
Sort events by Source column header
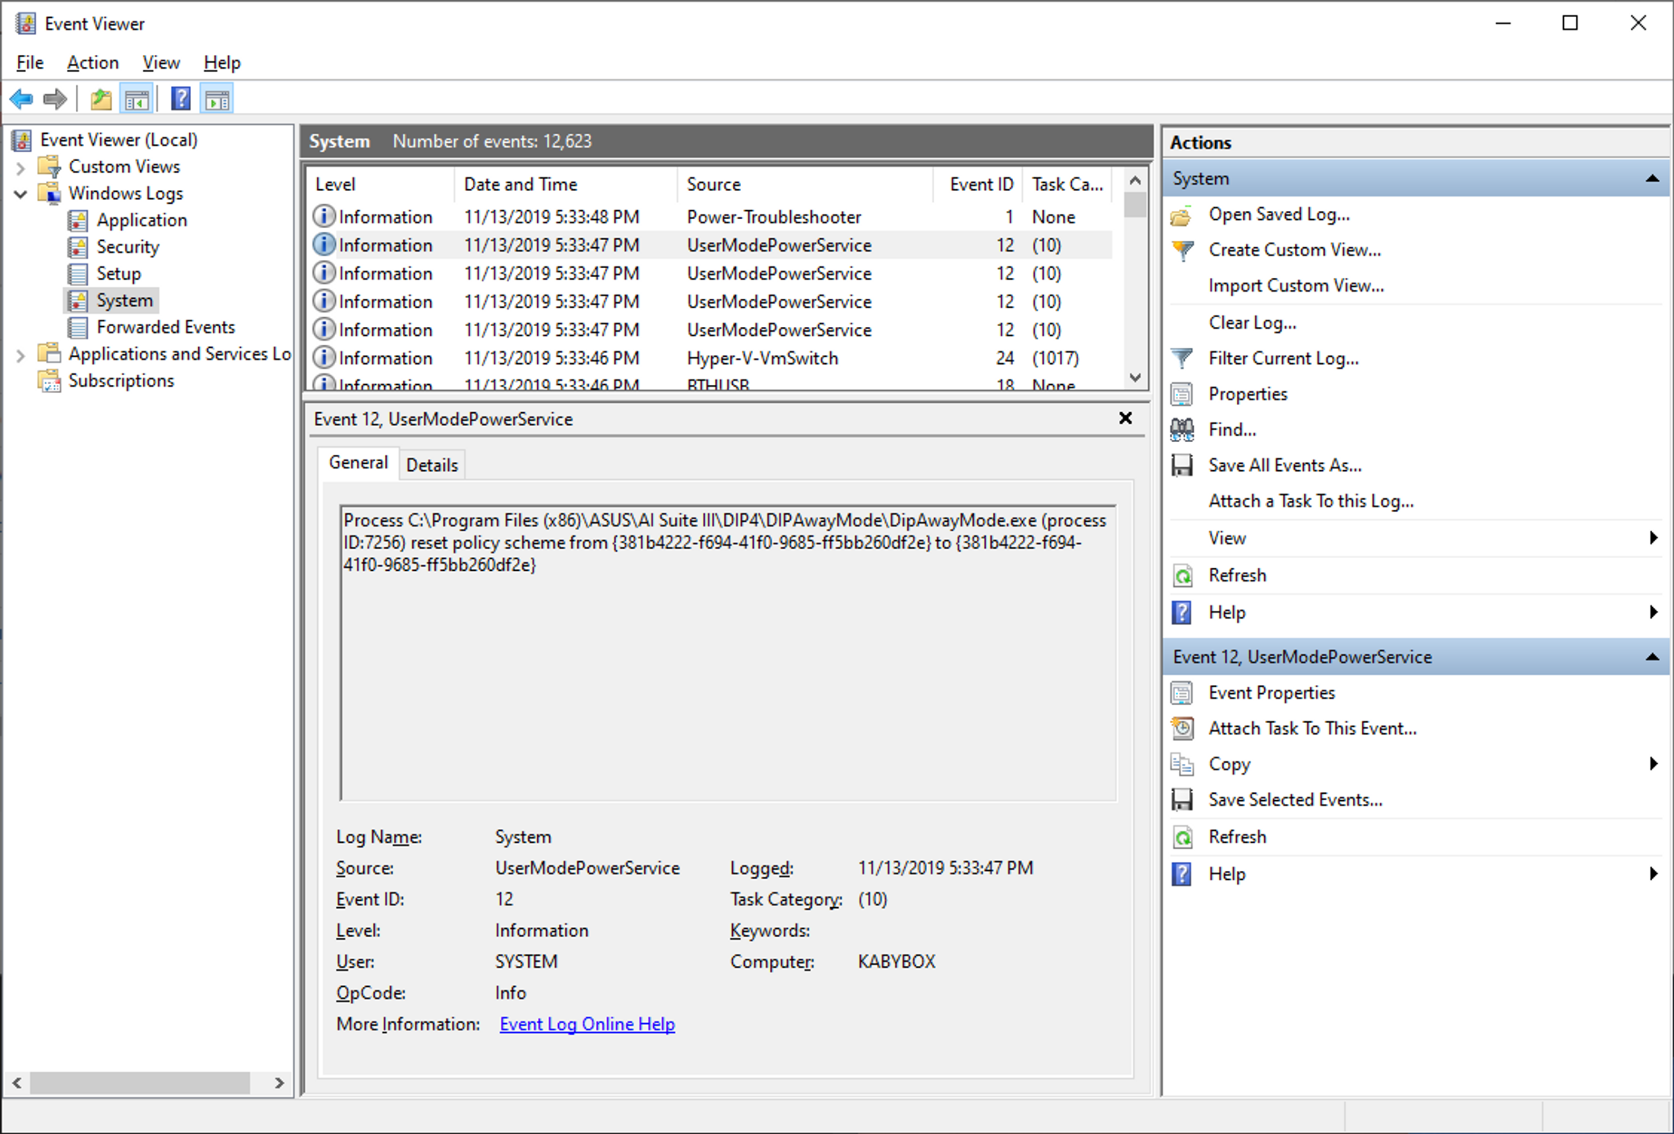point(805,184)
